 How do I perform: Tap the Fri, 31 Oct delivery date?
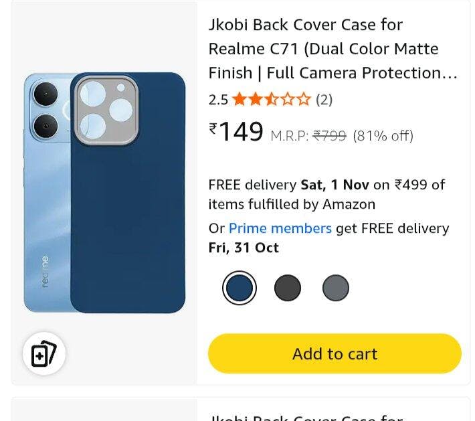244,248
